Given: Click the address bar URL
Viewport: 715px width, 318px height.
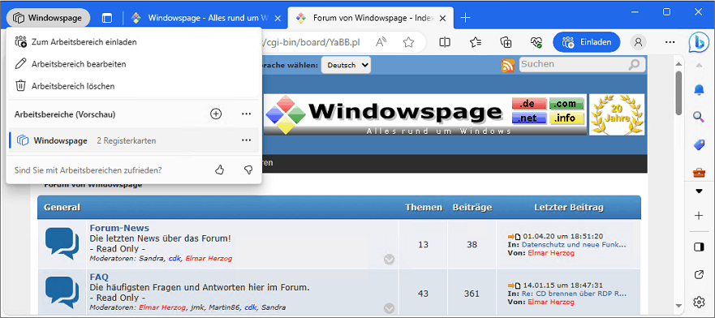Looking at the screenshot, I should [311, 42].
